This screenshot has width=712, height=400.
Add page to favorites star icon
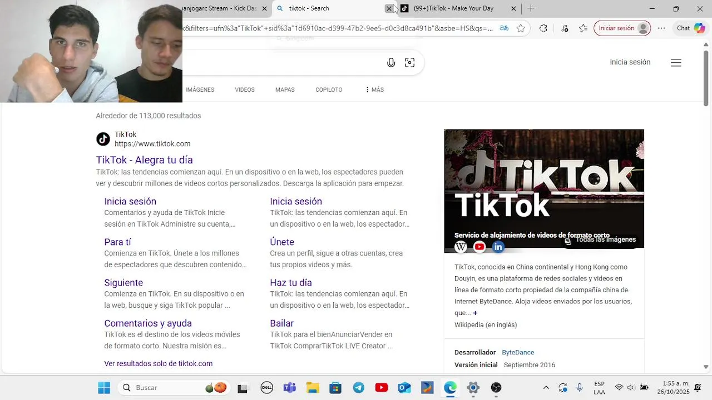(521, 28)
